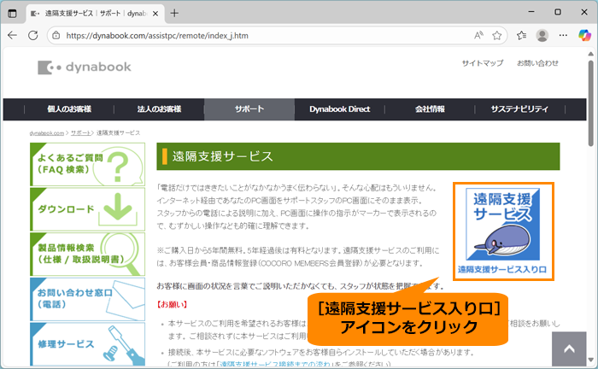Open 製品情報検索 sidebar banner

[87, 255]
